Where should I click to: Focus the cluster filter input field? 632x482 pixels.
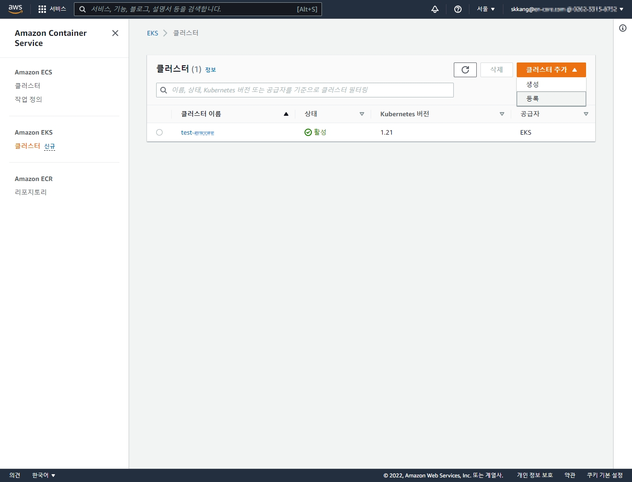pos(305,90)
